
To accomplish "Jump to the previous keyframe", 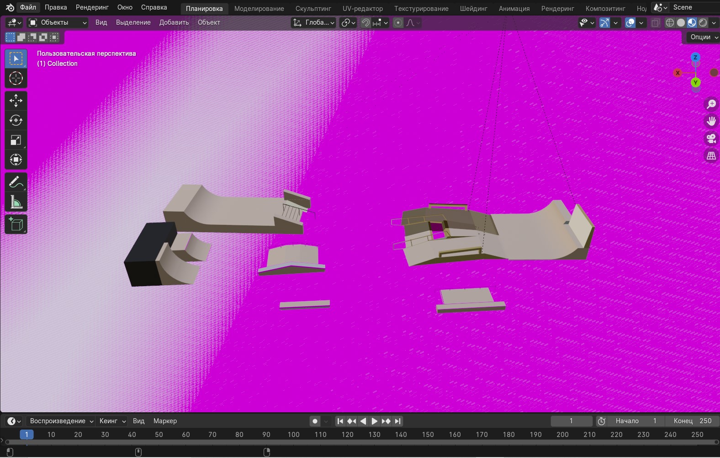I will (351, 421).
